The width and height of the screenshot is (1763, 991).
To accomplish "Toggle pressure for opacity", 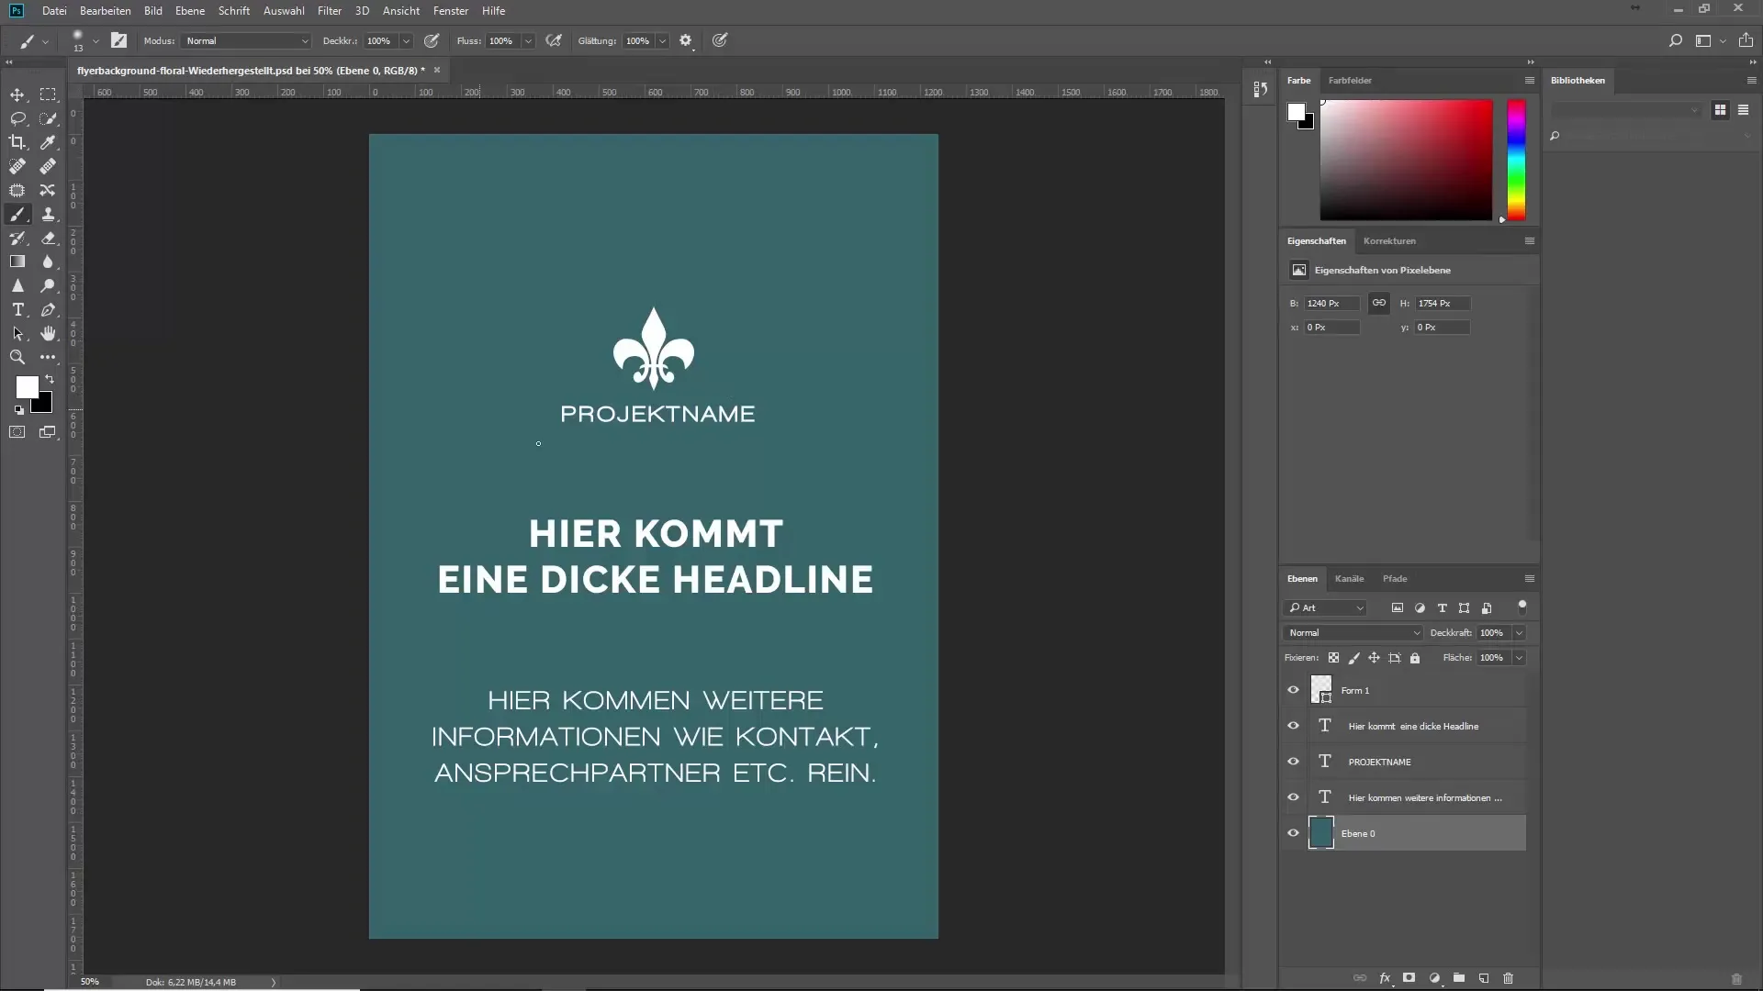I will [432, 40].
